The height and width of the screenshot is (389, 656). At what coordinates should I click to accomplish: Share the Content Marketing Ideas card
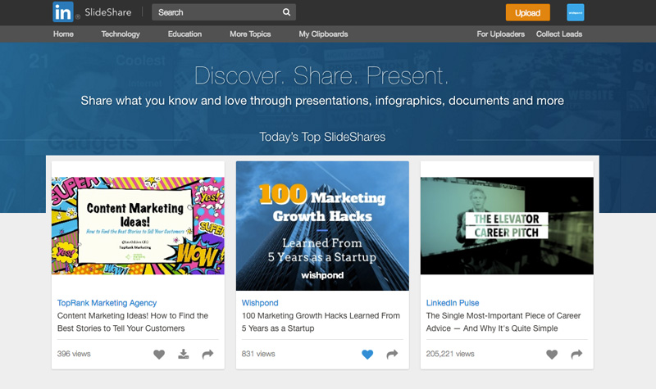208,355
